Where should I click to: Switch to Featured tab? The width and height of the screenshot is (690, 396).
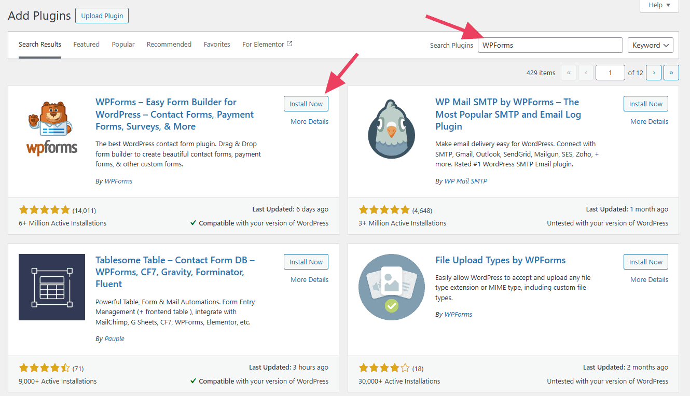86,45
